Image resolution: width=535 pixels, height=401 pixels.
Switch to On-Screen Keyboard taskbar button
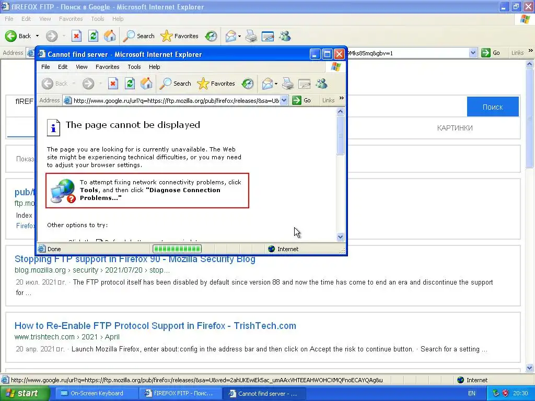coord(96,394)
